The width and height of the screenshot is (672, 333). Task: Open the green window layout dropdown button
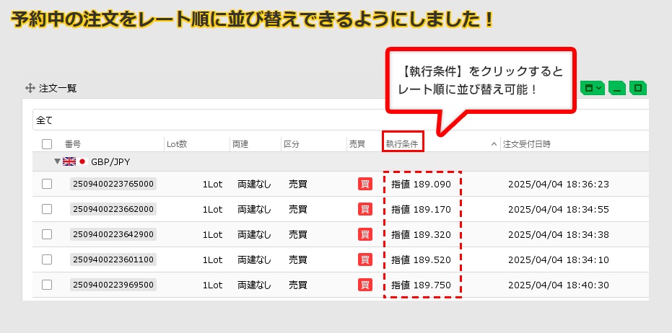592,88
